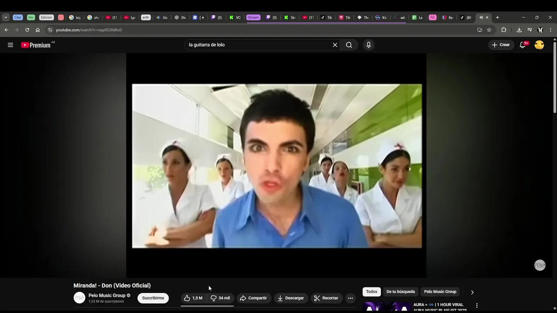Like the video showing 1,5 M
Viewport: 557px width, 313px height.
(x=193, y=298)
